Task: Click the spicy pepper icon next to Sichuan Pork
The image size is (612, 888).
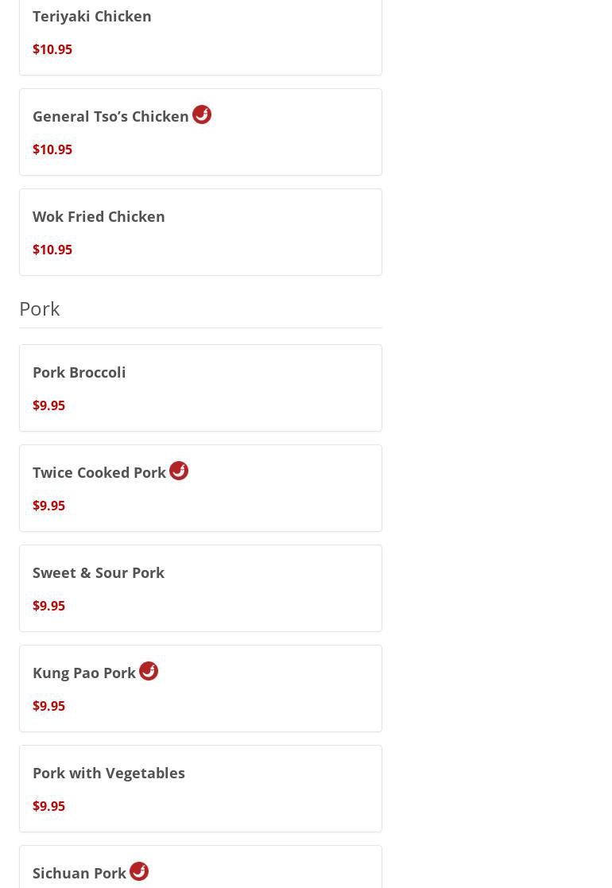Action: pyautogui.click(x=139, y=871)
